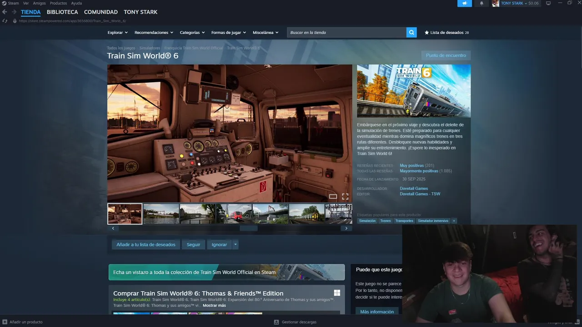Click the plus icon for Añadir un producto
Image resolution: width=582 pixels, height=327 pixels.
[5, 322]
